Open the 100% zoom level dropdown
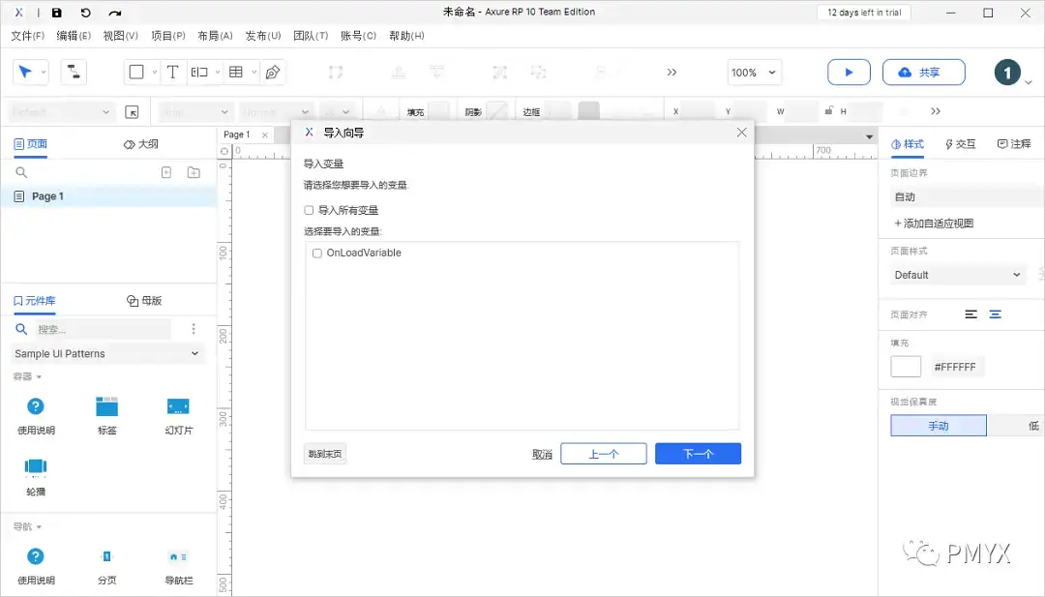 (755, 72)
